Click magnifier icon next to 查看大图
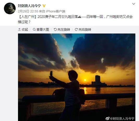 coord(34,30)
